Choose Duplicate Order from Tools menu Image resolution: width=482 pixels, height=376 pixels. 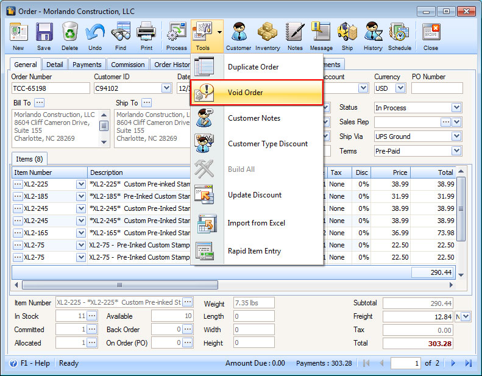click(x=257, y=66)
